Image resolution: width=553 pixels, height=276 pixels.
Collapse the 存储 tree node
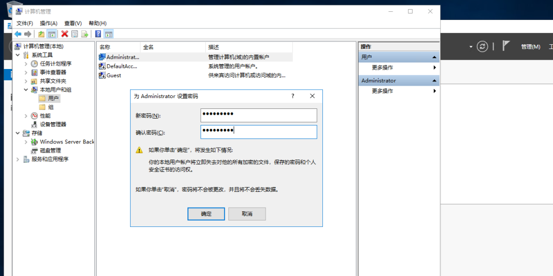[18, 133]
